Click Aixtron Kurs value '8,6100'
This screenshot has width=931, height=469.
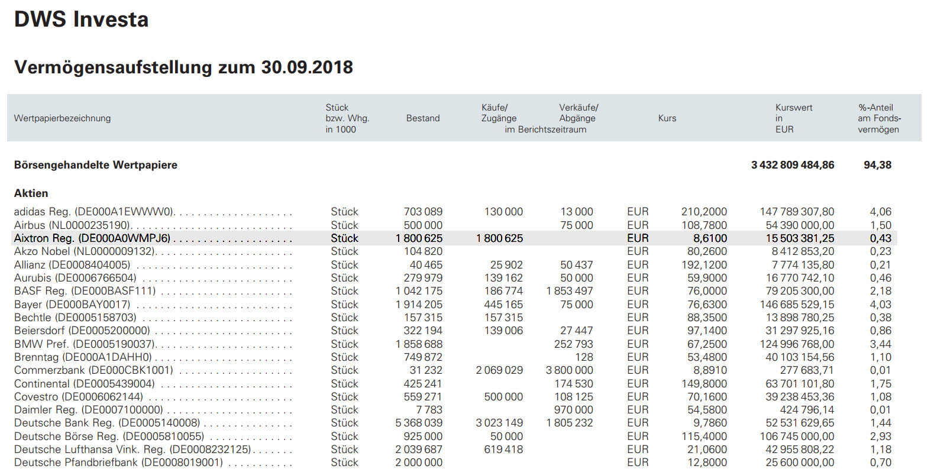click(710, 238)
